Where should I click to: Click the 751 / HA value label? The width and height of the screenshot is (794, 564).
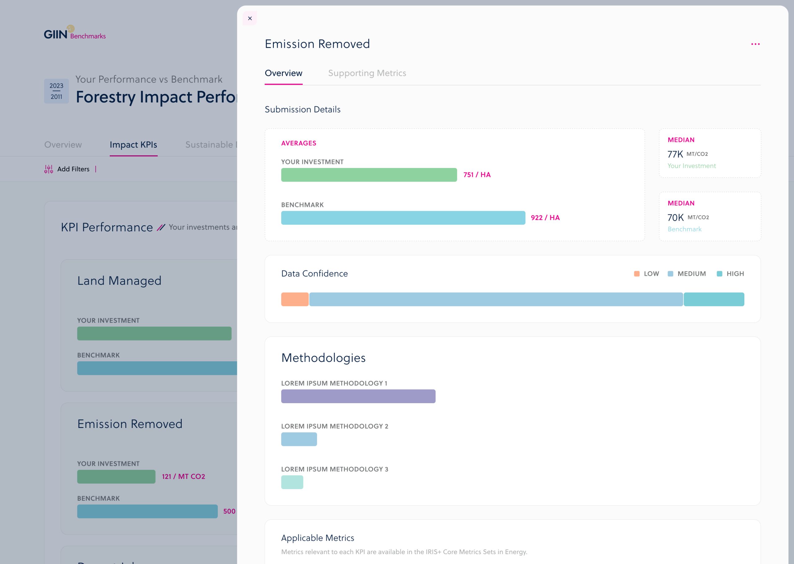(477, 175)
